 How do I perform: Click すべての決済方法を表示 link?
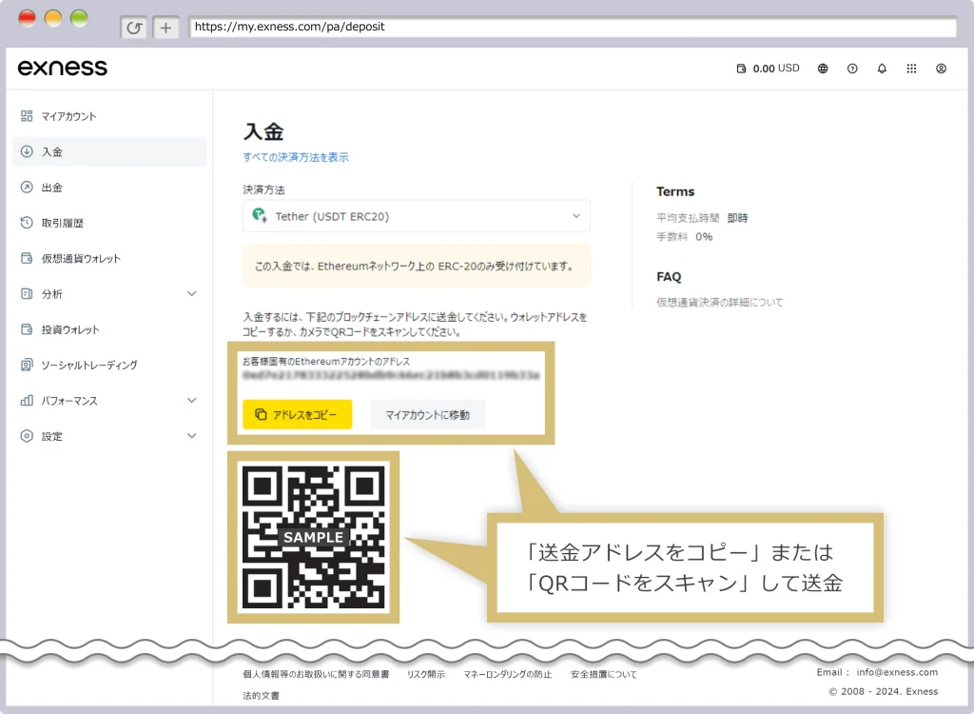296,157
